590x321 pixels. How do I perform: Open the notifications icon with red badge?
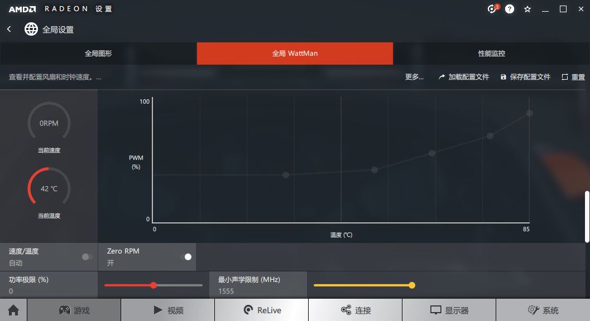click(x=492, y=9)
